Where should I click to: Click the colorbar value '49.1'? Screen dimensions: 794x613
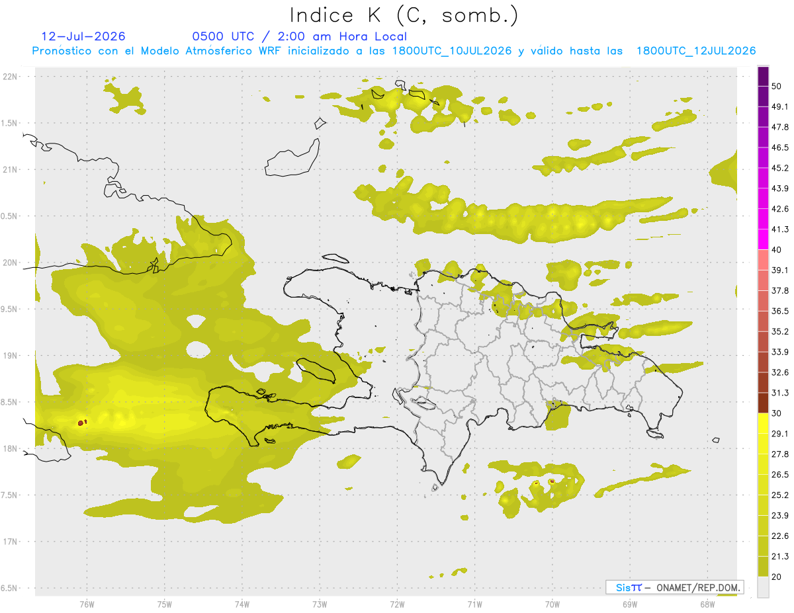pyautogui.click(x=780, y=106)
